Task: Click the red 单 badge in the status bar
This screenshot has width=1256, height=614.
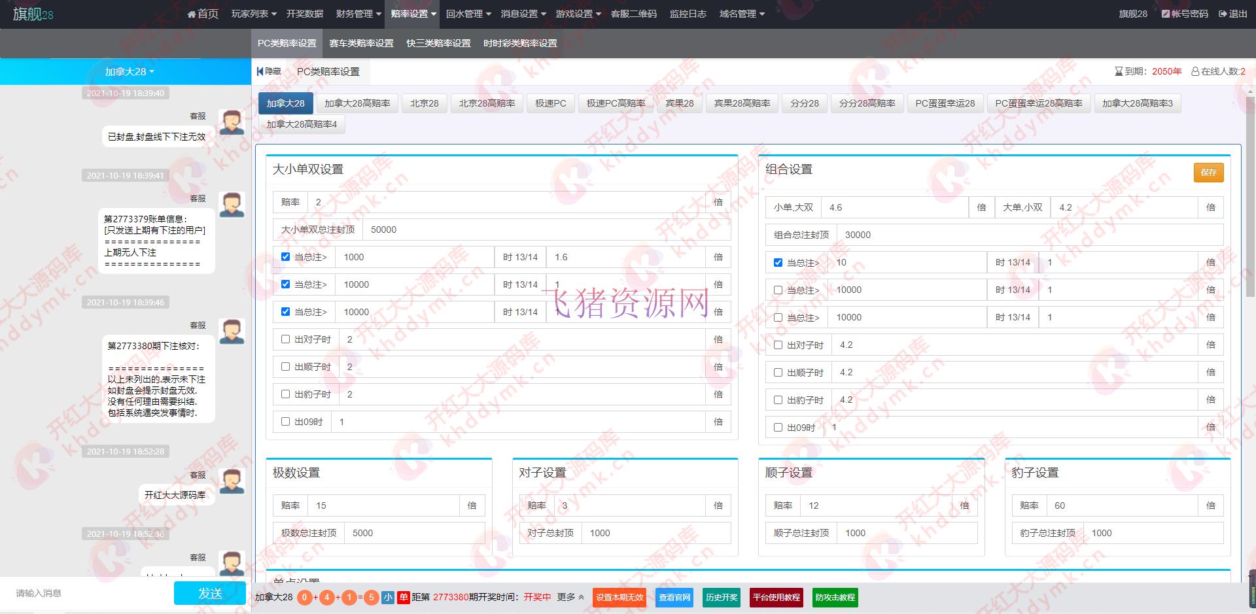Action: click(404, 597)
